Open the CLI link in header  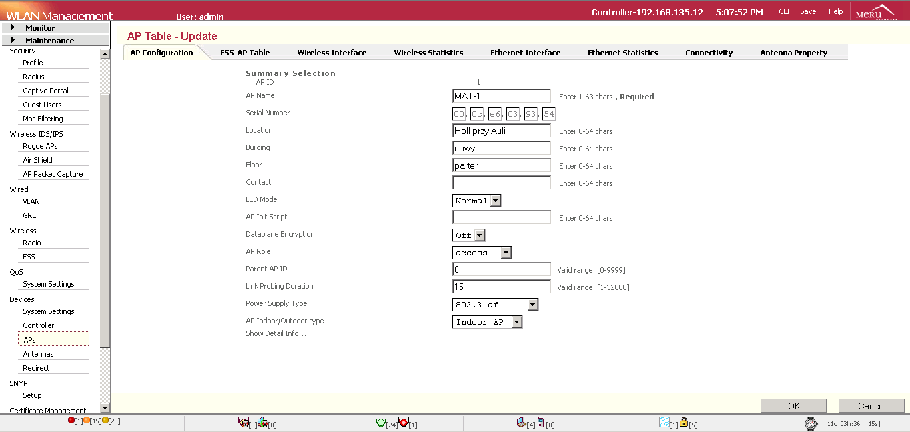pos(785,12)
